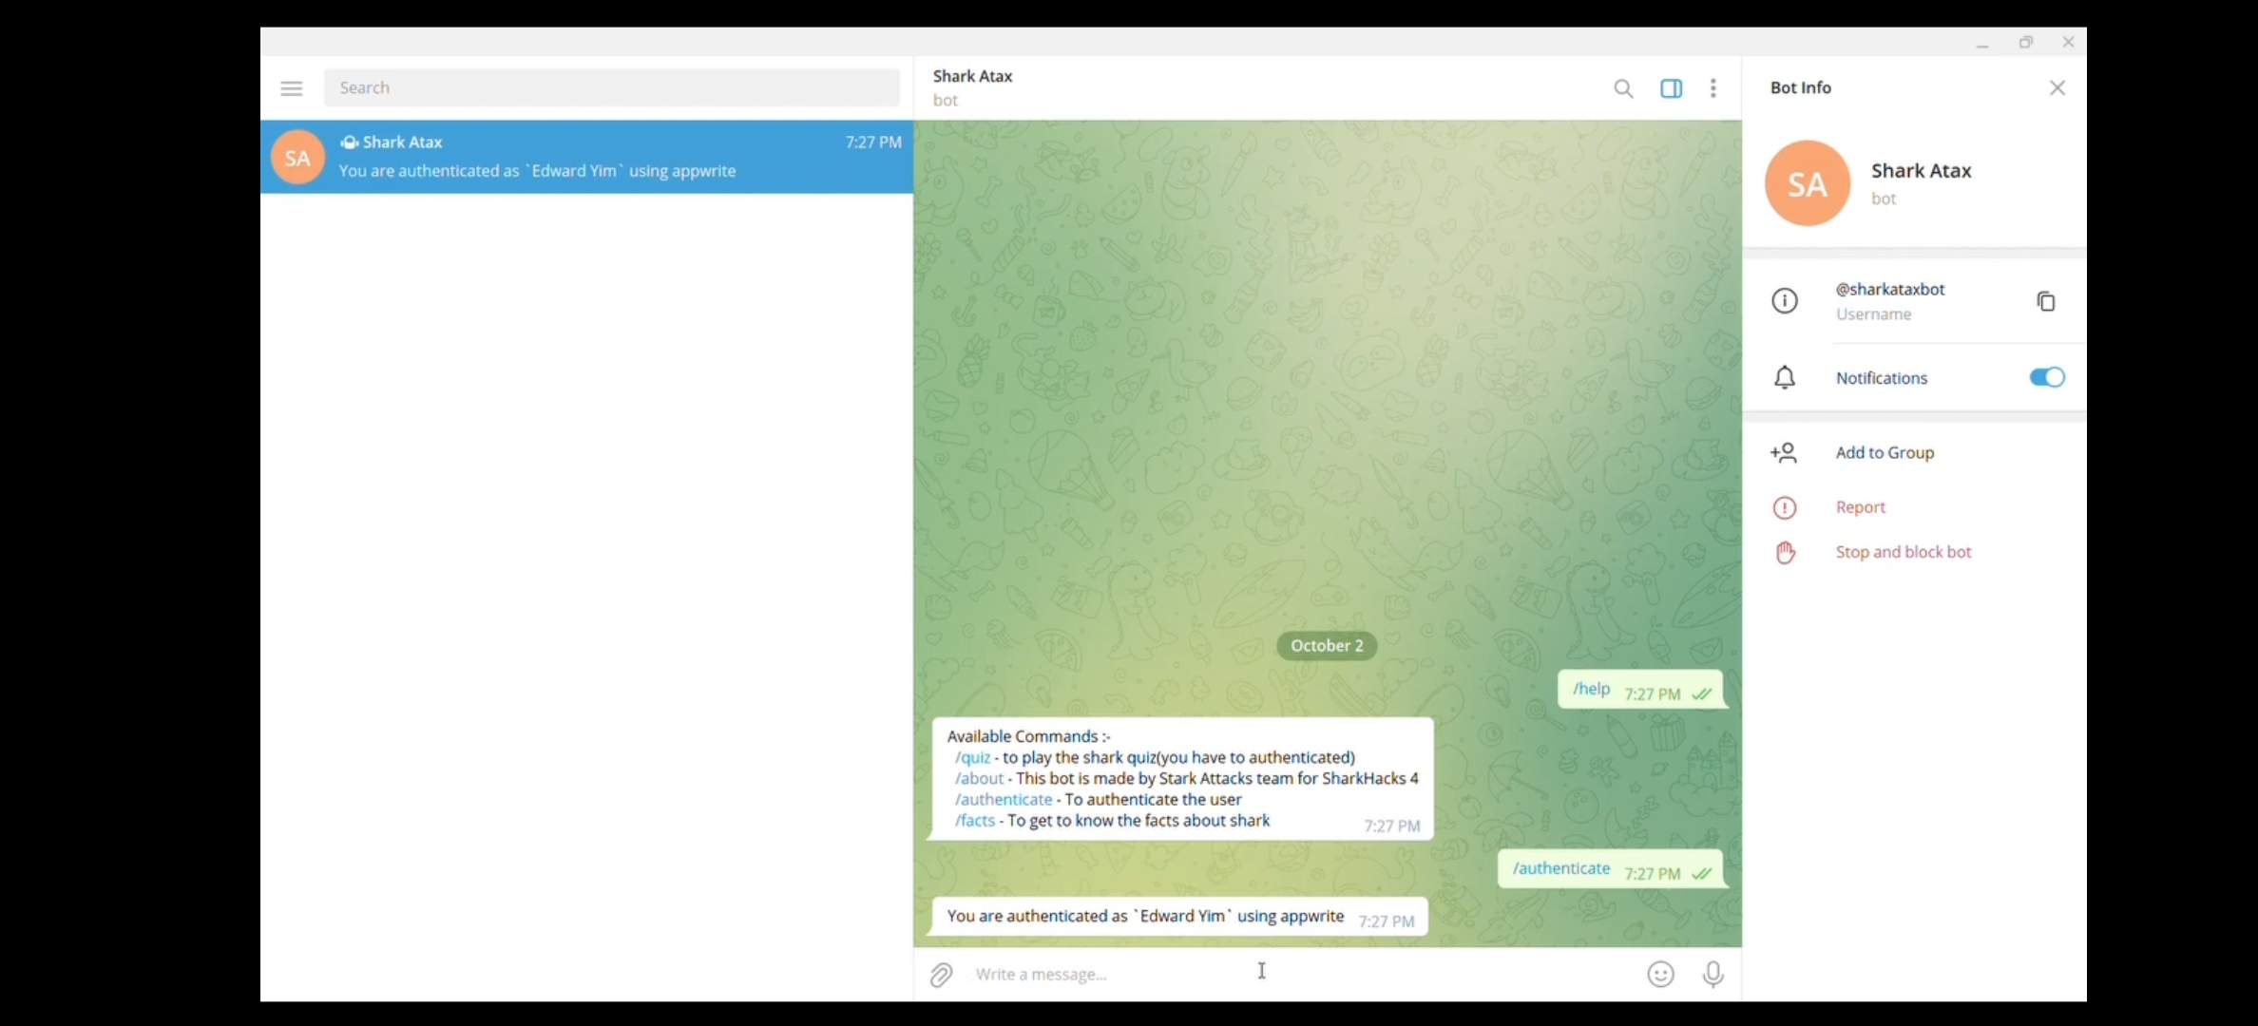Report this bot
Screen dimensions: 2258x1026
click(x=1860, y=507)
